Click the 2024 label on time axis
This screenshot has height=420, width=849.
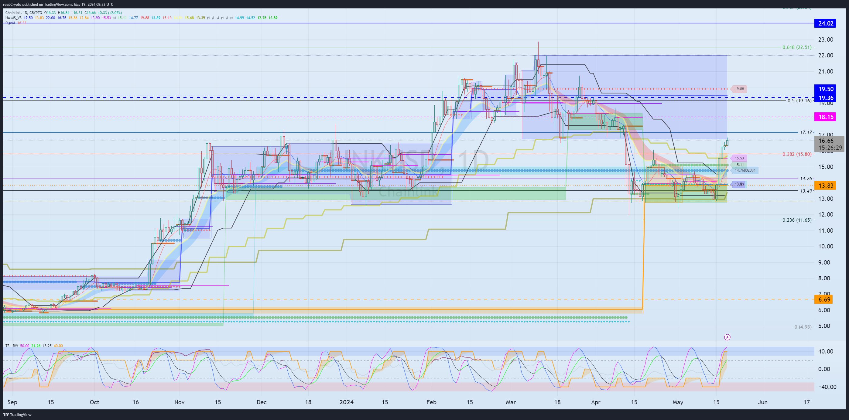pyautogui.click(x=346, y=402)
